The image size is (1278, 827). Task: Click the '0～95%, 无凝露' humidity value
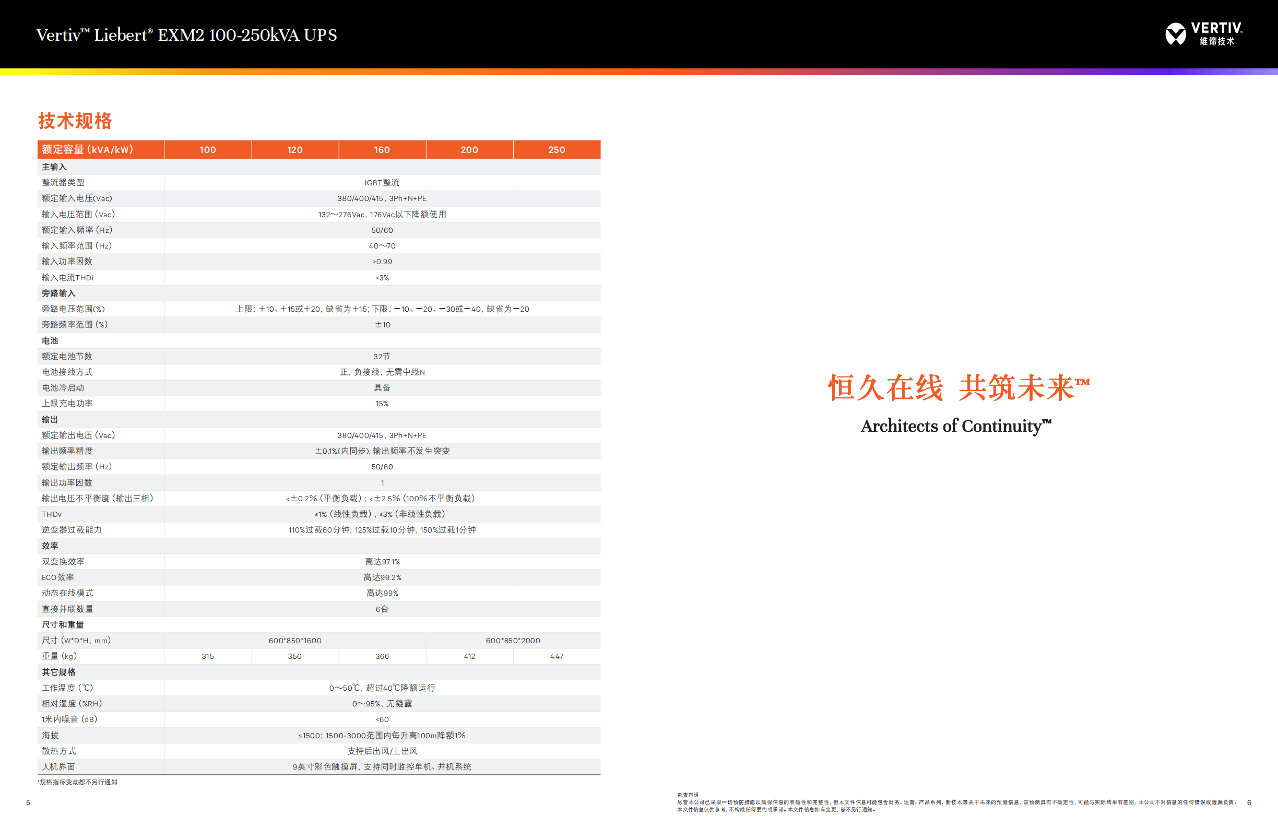[x=382, y=703]
